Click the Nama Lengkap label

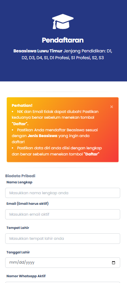click(x=19, y=182)
